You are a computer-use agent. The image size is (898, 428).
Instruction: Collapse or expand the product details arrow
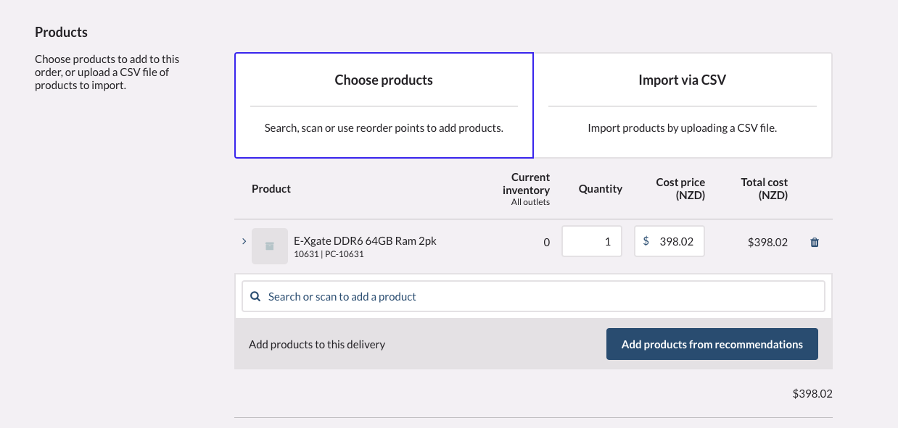pyautogui.click(x=244, y=241)
